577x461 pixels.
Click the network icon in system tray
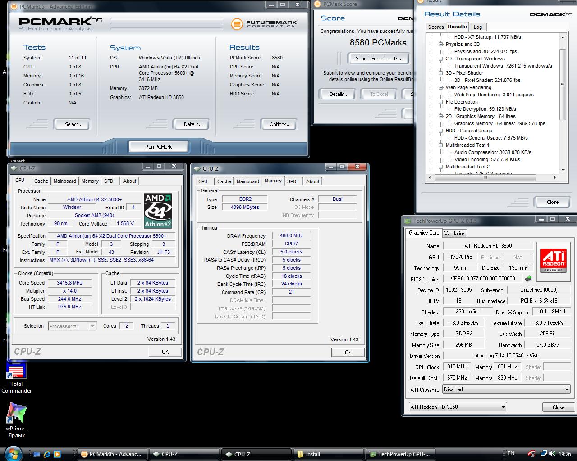coord(544,454)
